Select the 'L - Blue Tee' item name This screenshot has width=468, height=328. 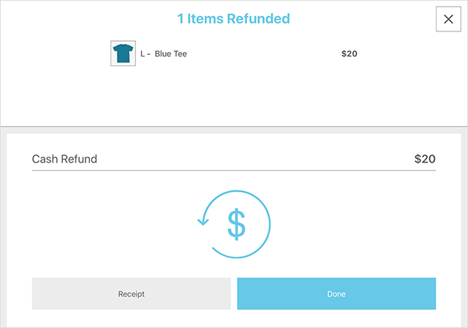[163, 53]
